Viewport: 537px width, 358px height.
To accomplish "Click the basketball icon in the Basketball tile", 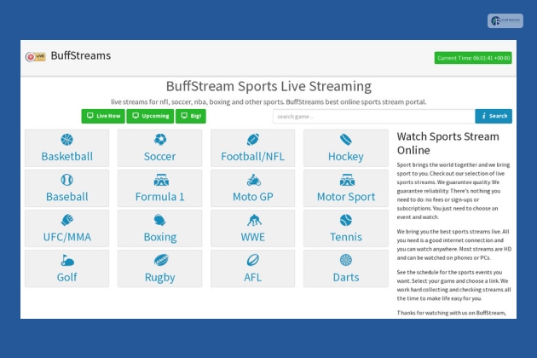I will (66, 140).
